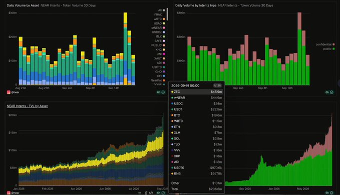Select the BNB row in tooltip
This screenshot has height=195, width=340.
pos(197,173)
